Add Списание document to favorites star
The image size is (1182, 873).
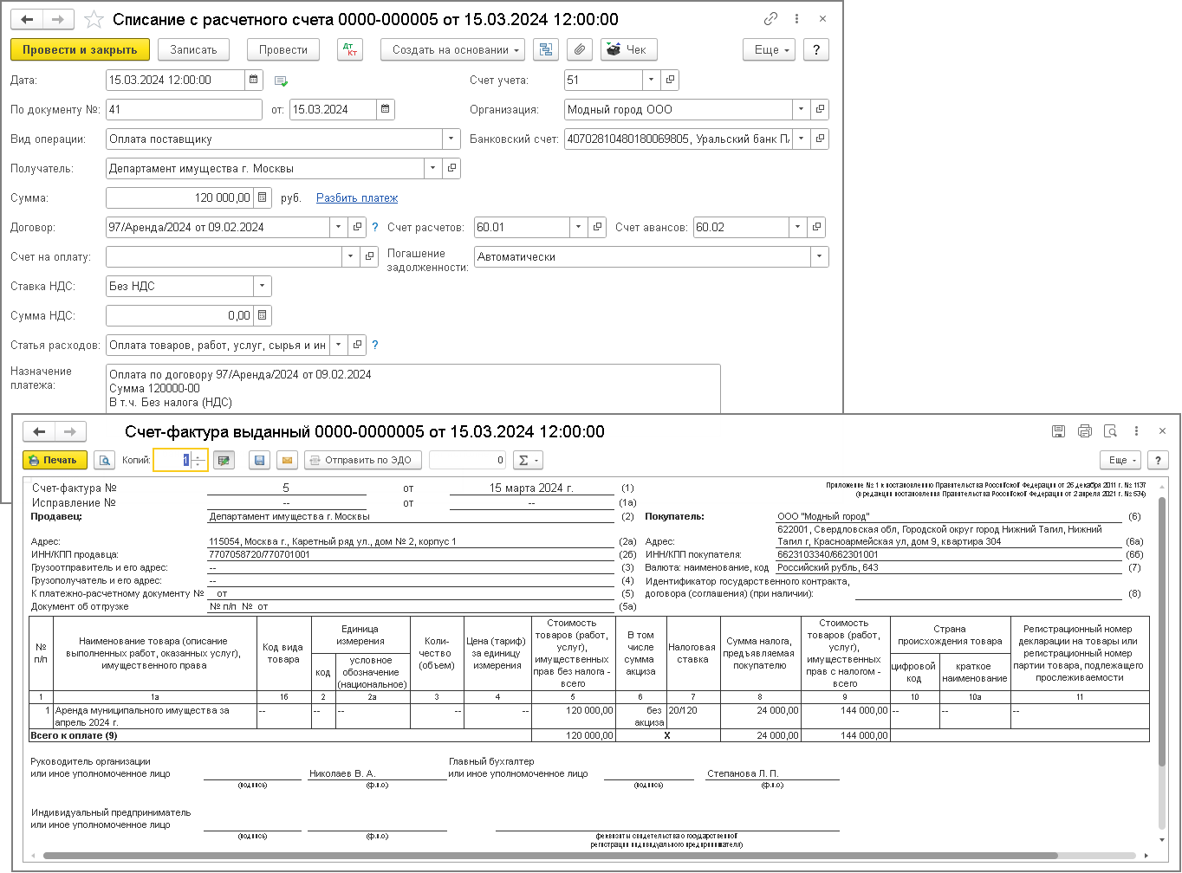[94, 19]
